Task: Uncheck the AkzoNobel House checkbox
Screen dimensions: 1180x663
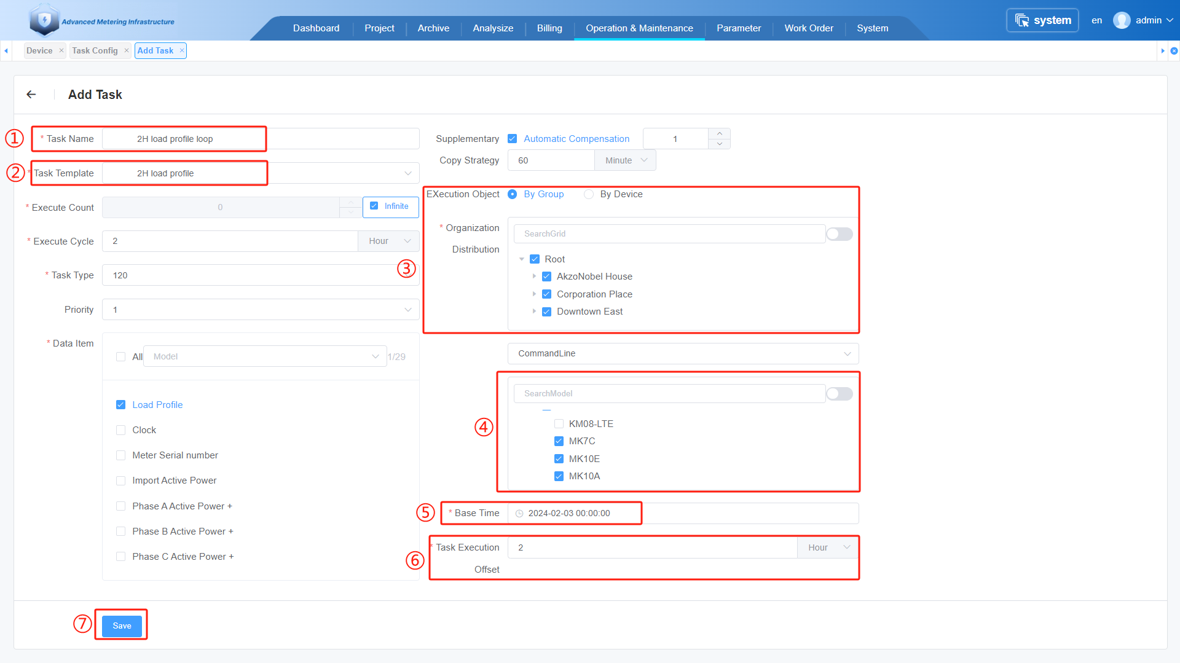Action: 546,277
